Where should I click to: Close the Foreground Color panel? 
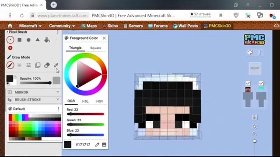[104, 38]
